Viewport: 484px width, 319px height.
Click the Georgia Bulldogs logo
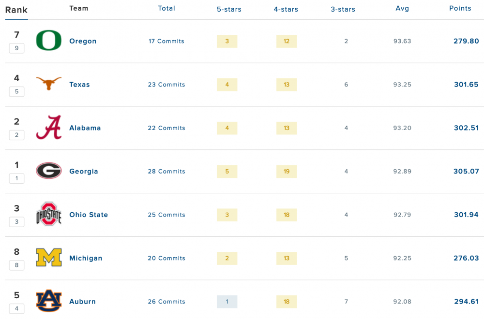(x=48, y=171)
